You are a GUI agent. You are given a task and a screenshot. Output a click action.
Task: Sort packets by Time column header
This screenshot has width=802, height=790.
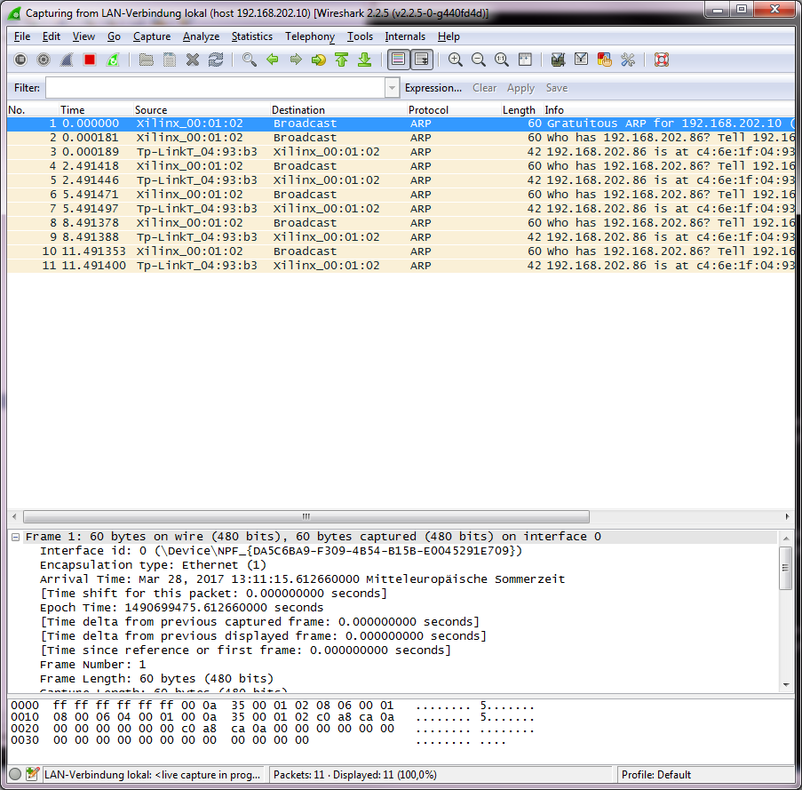96,110
